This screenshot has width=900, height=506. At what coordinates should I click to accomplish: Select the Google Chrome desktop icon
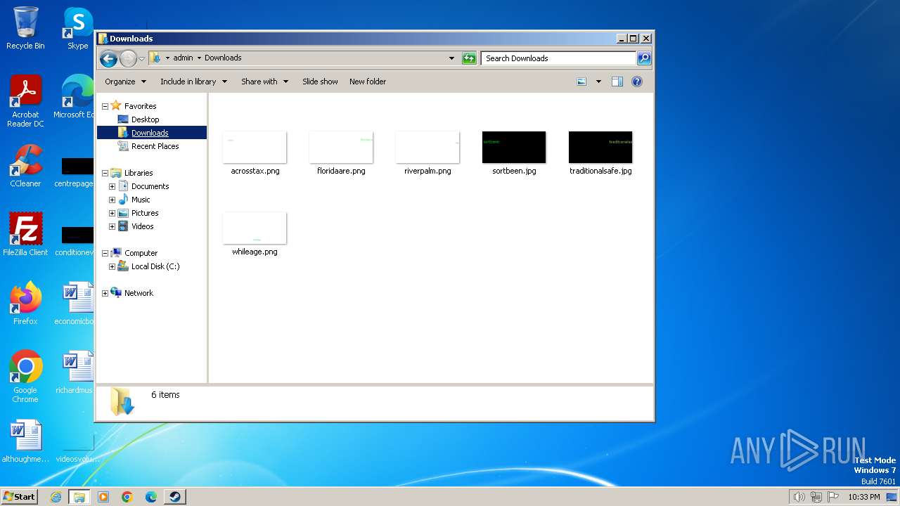click(x=25, y=377)
